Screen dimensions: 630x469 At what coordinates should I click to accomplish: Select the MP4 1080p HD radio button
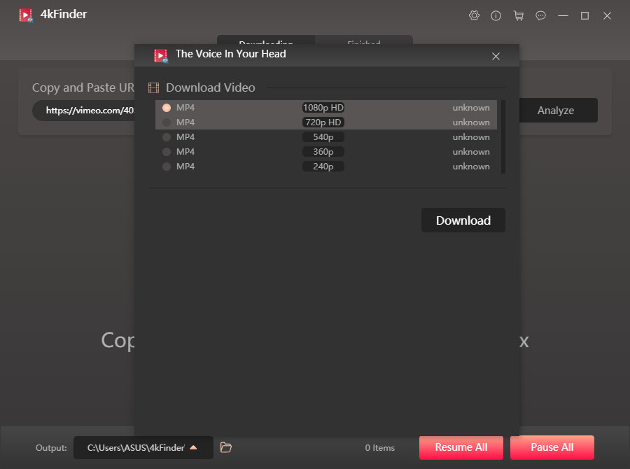tap(166, 107)
